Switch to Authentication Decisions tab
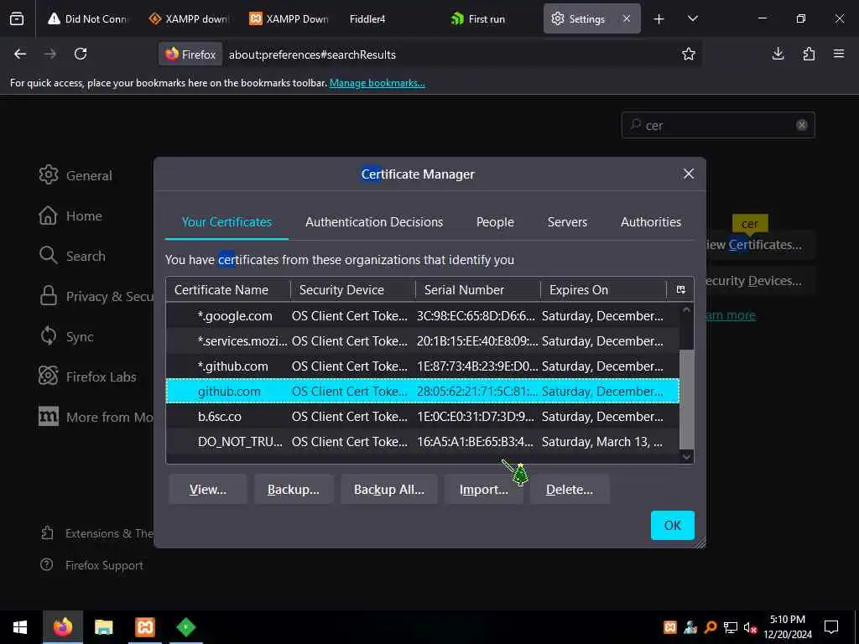Image resolution: width=859 pixels, height=644 pixels. pos(374,221)
